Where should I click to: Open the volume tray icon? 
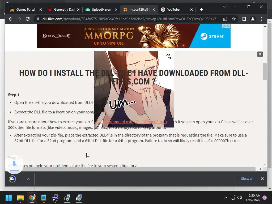(240, 198)
